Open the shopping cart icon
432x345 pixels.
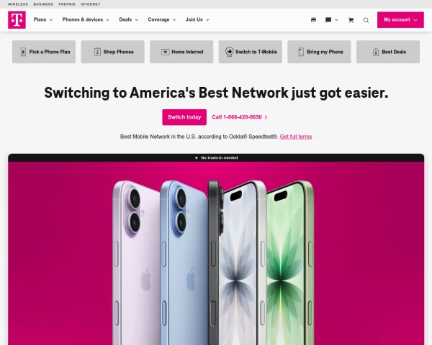[x=351, y=20]
